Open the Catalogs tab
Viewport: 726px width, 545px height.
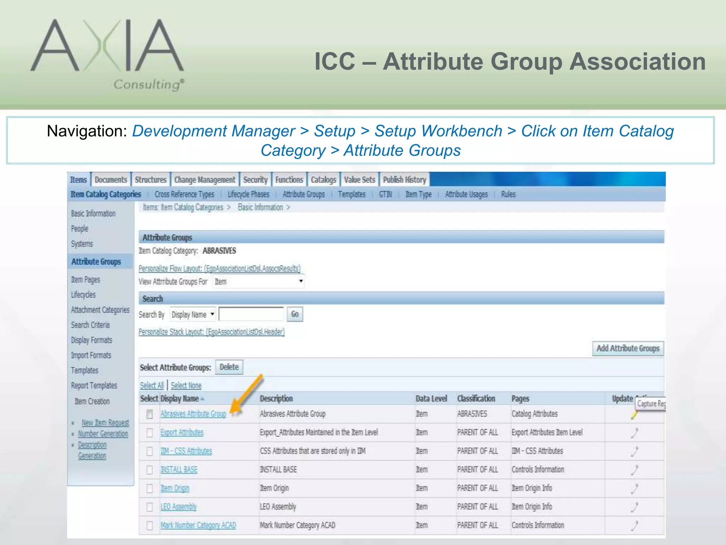click(323, 180)
